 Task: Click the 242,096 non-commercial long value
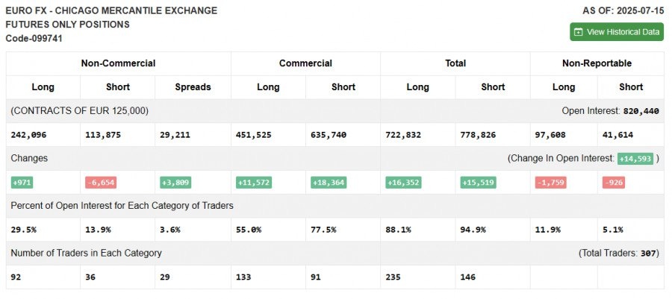coord(30,135)
